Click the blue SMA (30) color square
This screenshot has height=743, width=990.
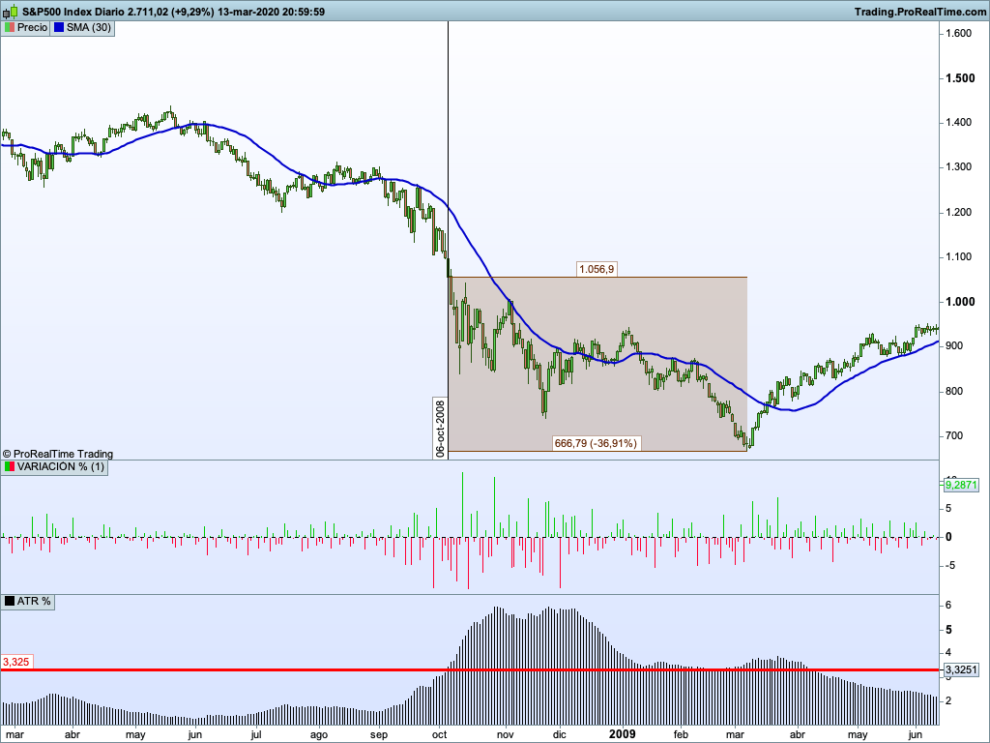[x=58, y=28]
